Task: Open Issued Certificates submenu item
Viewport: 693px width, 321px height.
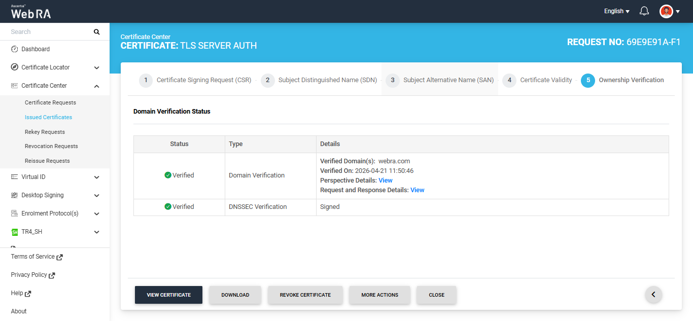Action: coord(48,117)
